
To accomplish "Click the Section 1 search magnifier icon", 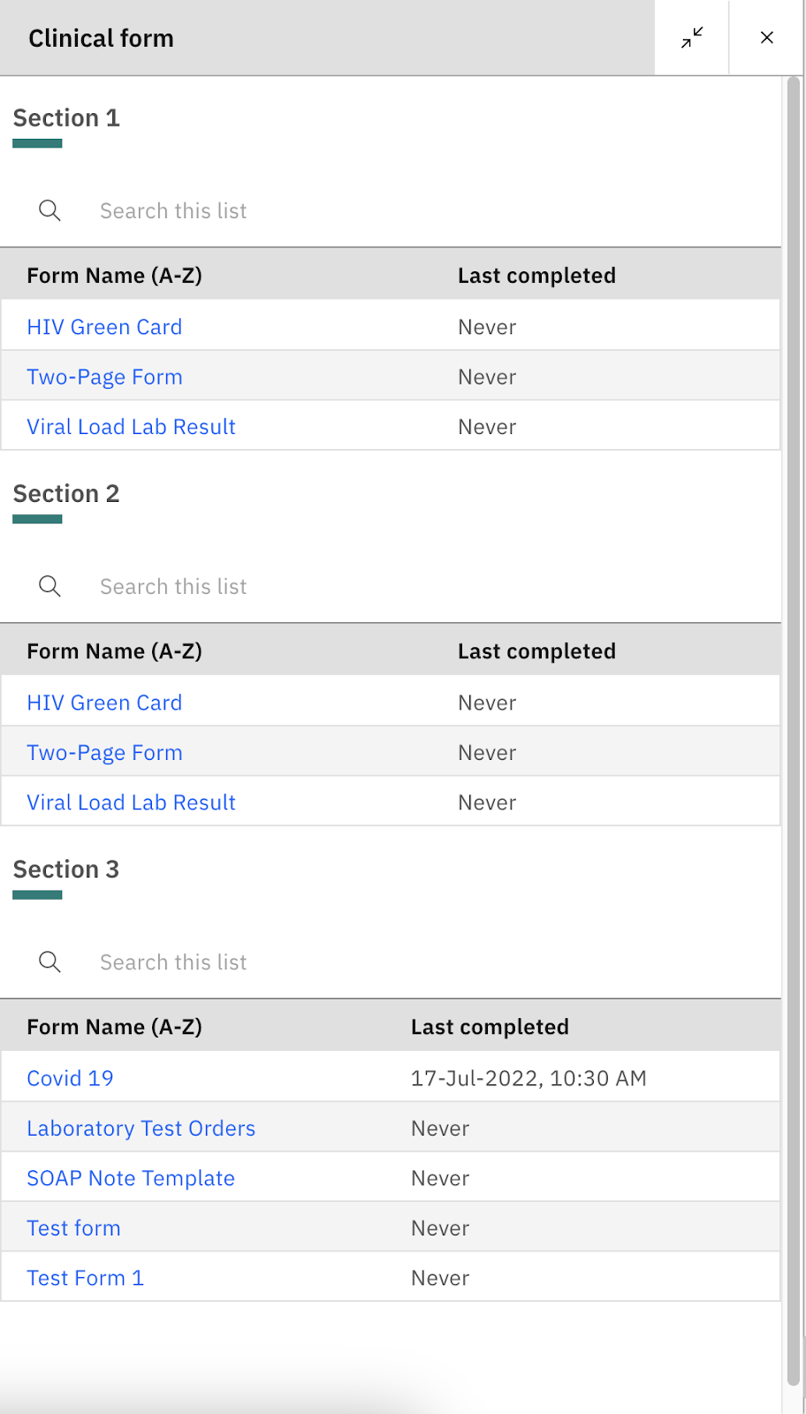I will click(x=50, y=210).
